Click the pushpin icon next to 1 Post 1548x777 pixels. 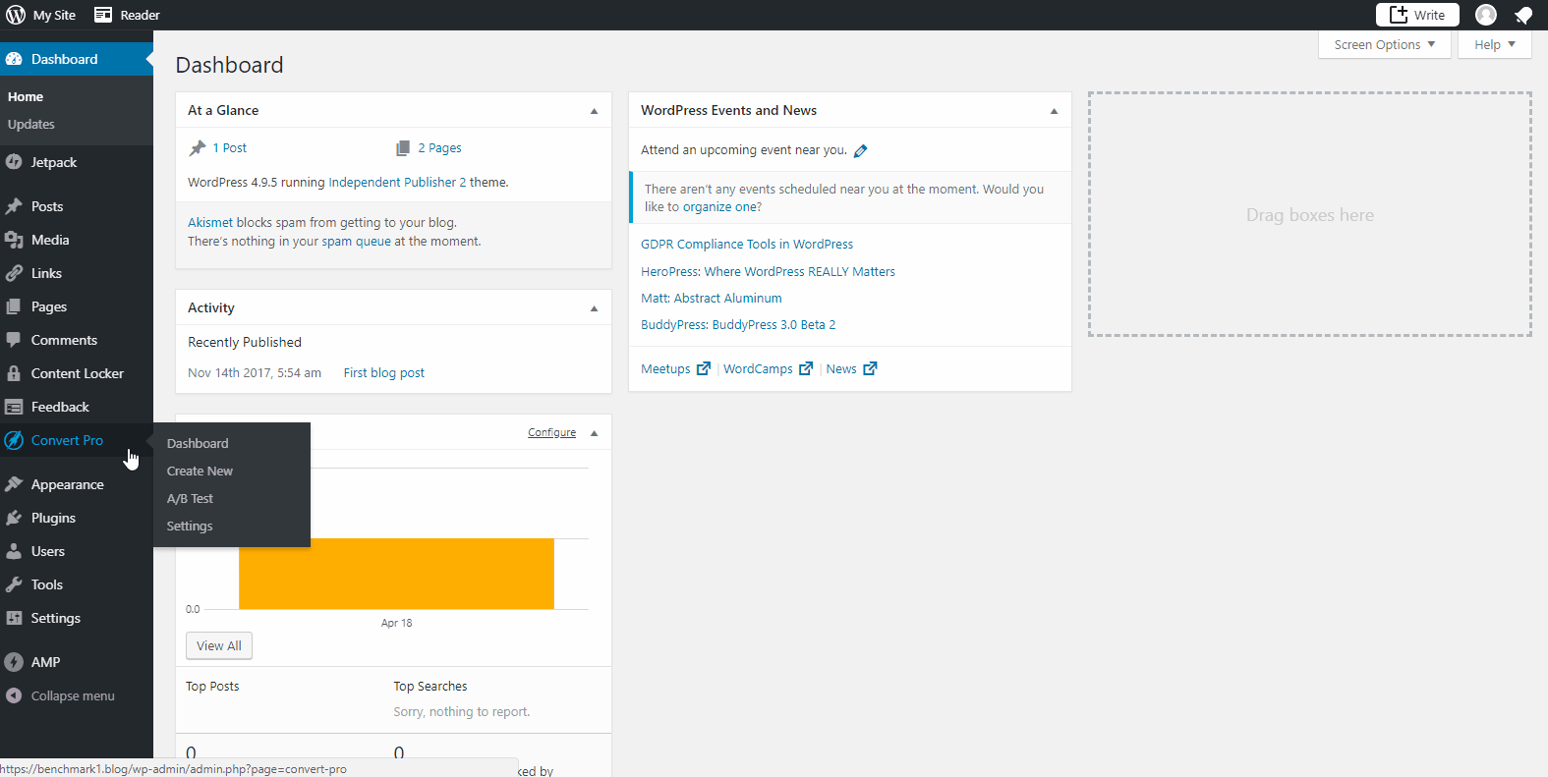(198, 148)
